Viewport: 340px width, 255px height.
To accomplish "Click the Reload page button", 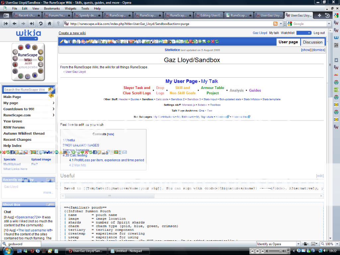I will click(41, 24).
